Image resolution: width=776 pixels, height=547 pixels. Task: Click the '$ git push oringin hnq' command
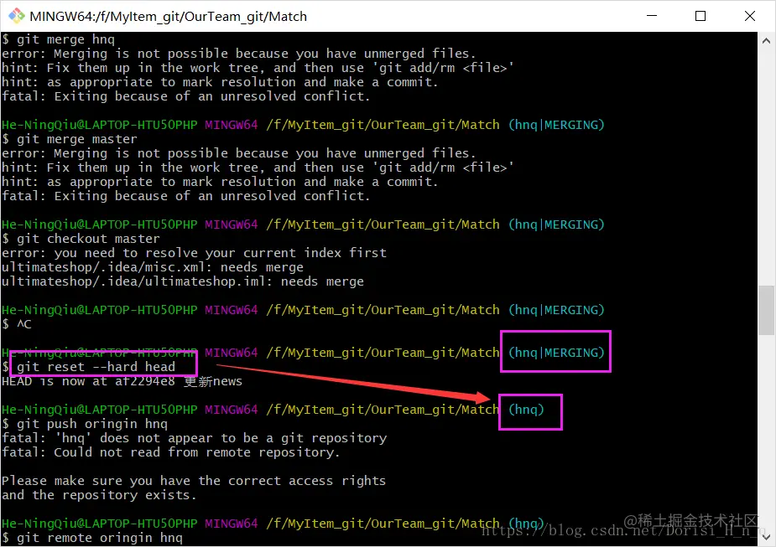point(85,424)
